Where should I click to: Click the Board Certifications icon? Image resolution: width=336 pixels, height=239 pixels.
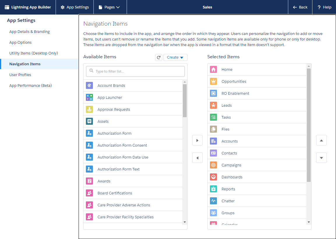click(89, 193)
